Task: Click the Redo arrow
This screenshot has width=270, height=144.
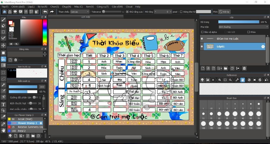Action: tap(52, 12)
